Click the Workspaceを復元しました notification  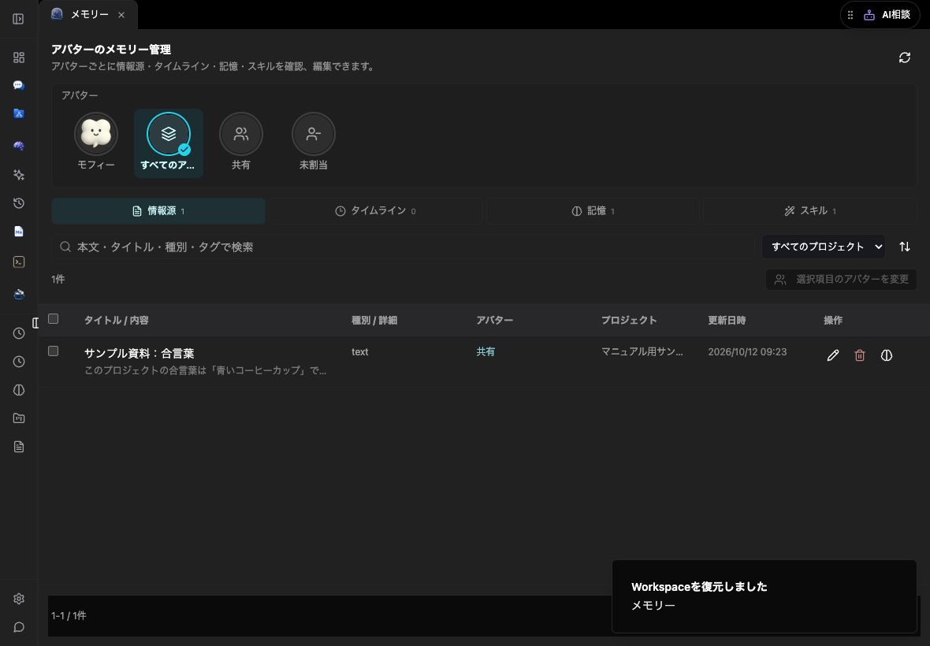(764, 596)
